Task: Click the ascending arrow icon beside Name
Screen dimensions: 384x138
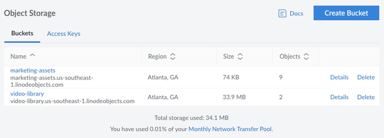Action: tap(32, 55)
